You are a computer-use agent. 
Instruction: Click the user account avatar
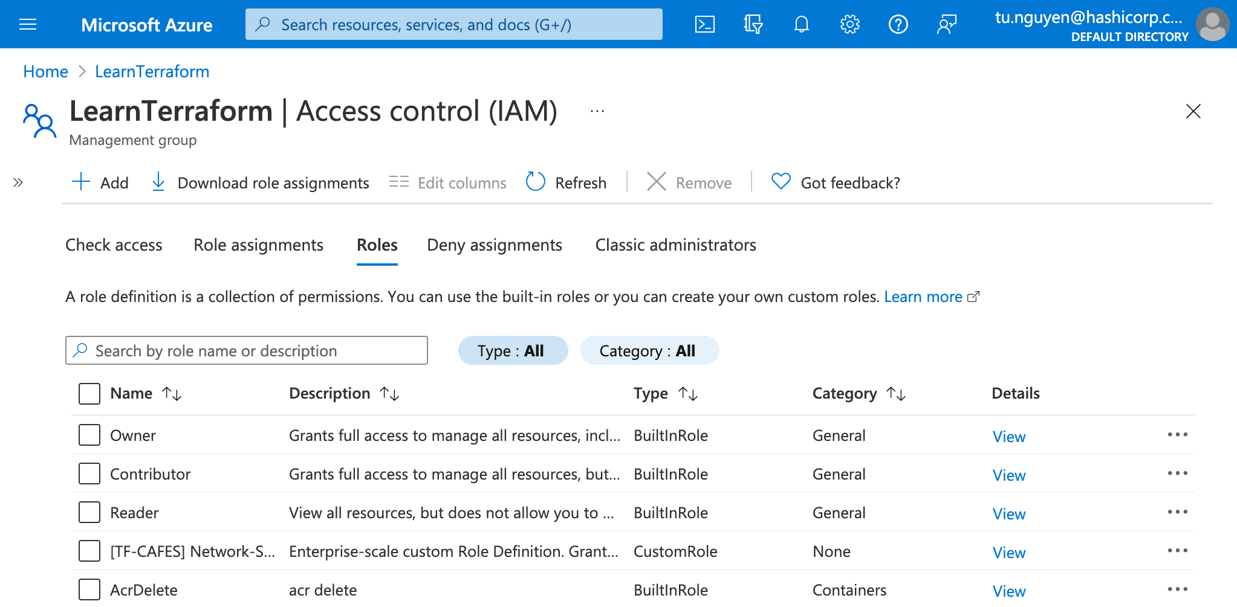pos(1212,24)
